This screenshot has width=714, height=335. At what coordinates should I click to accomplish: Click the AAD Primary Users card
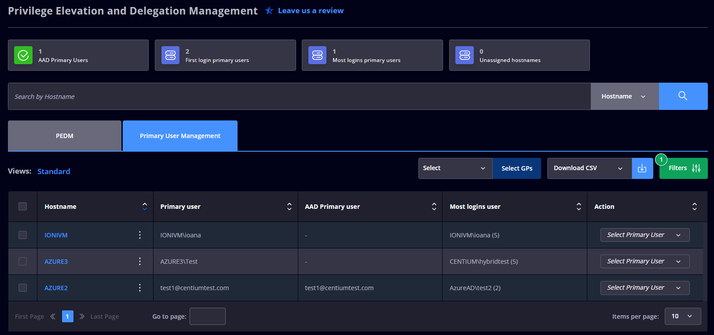pos(78,55)
